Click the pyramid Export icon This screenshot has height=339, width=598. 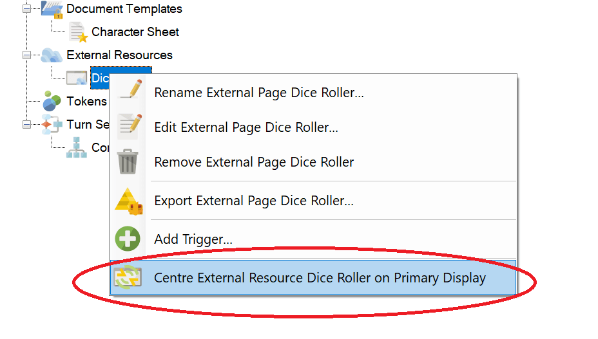(128, 201)
